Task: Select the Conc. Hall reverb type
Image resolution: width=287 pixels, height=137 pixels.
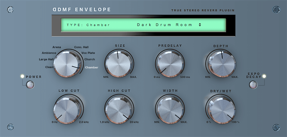Action: point(81,47)
